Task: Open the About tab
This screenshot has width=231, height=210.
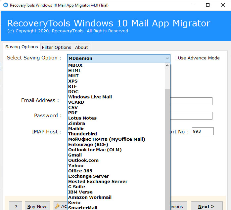Action: (x=81, y=47)
